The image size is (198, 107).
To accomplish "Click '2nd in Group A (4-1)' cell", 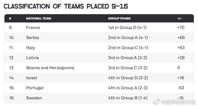I will click(x=128, y=38).
